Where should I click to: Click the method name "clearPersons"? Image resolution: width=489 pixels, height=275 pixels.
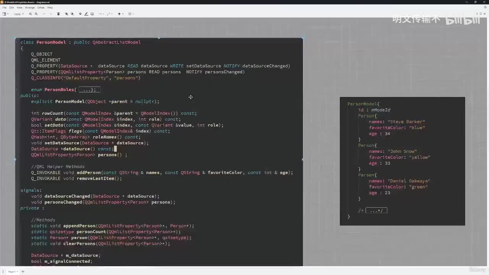click(79, 244)
